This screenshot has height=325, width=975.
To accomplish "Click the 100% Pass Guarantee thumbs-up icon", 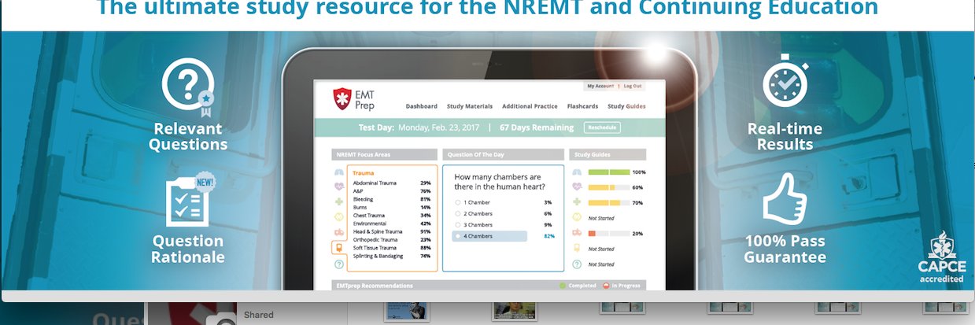I will coord(785,198).
